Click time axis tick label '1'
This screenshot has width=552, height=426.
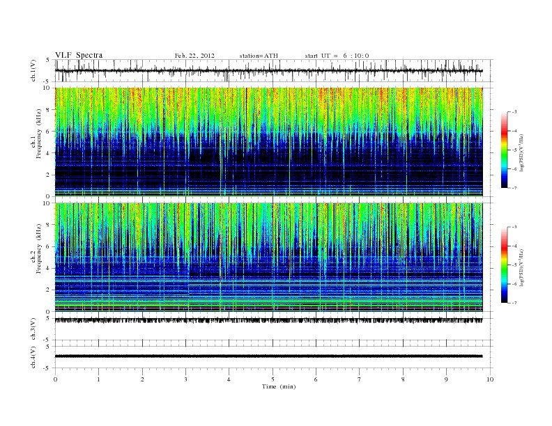pyautogui.click(x=98, y=379)
